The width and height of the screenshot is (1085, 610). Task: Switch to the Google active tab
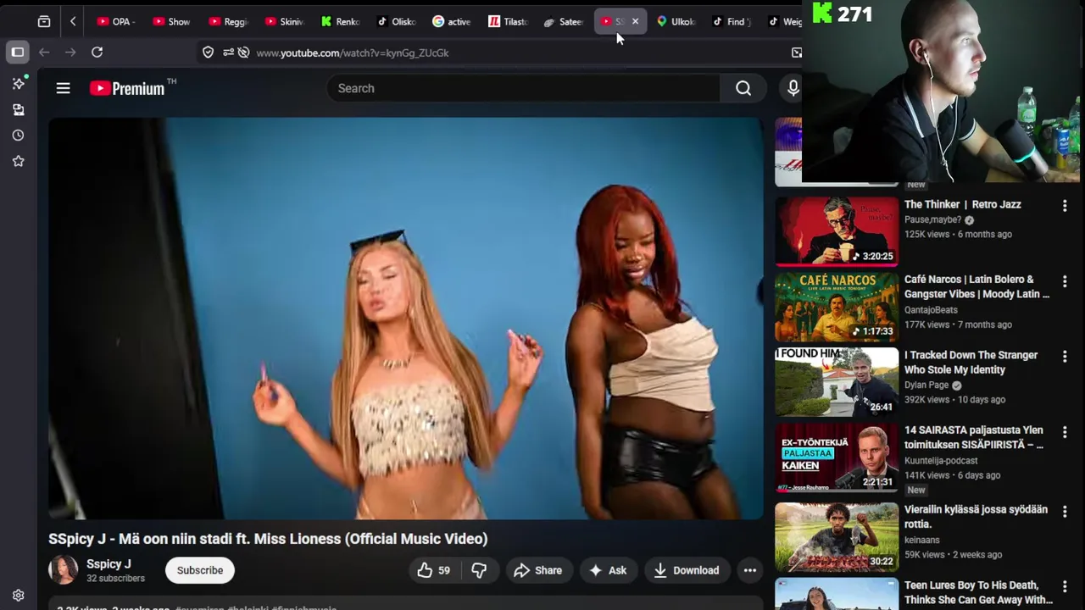(x=453, y=21)
